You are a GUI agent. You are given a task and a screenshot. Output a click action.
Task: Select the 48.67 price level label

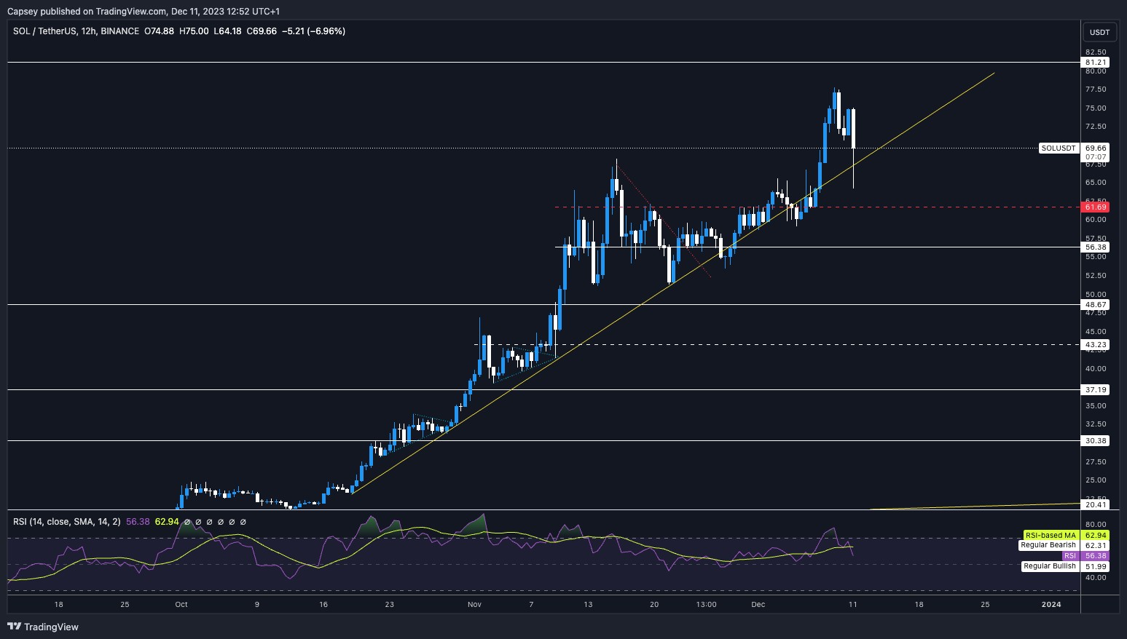1096,305
